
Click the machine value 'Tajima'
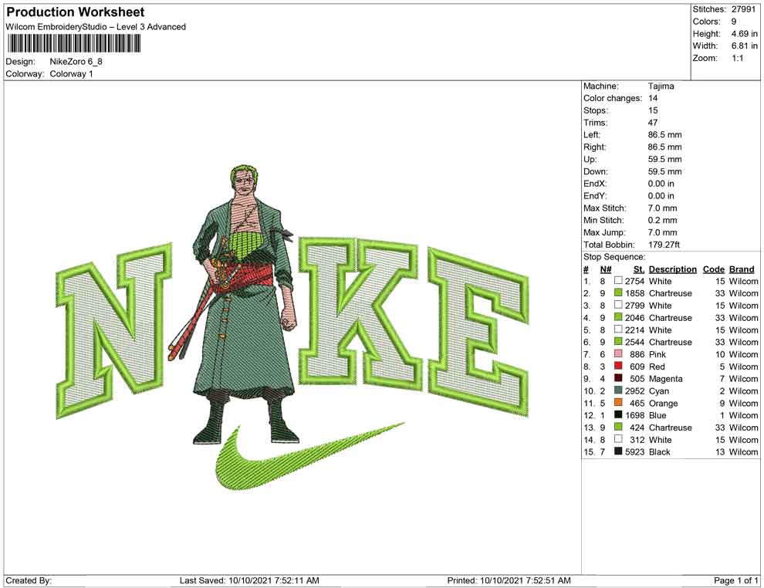tap(661, 86)
